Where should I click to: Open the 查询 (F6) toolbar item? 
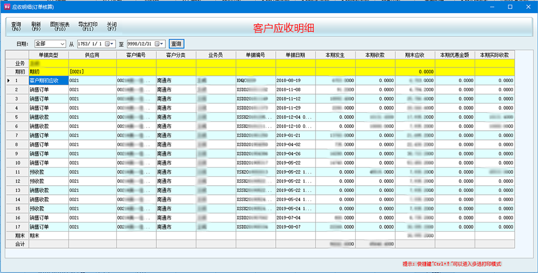pyautogui.click(x=16, y=27)
